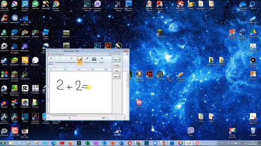
Task: Open Microsoft Edge from the taskbar
Action: pos(53,143)
